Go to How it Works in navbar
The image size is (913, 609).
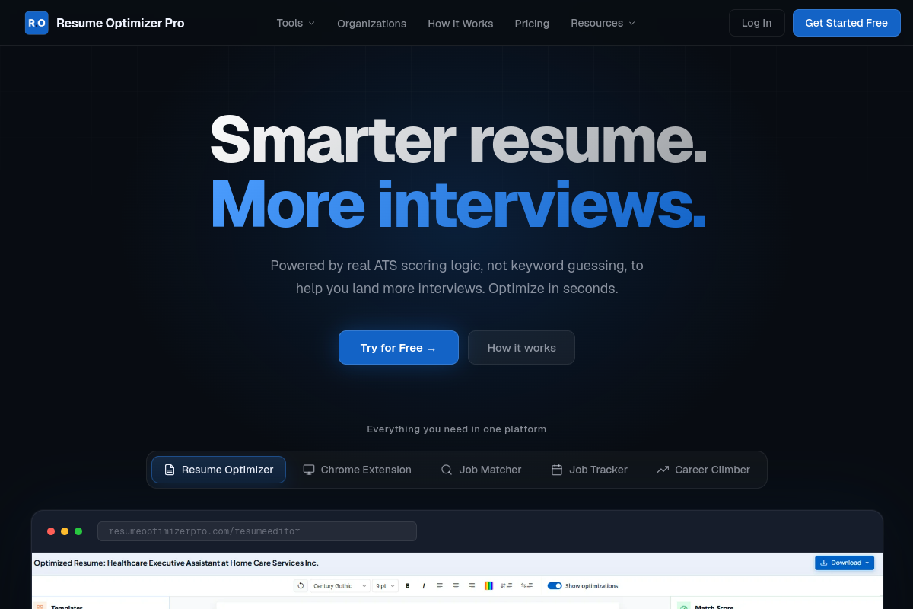click(x=460, y=24)
